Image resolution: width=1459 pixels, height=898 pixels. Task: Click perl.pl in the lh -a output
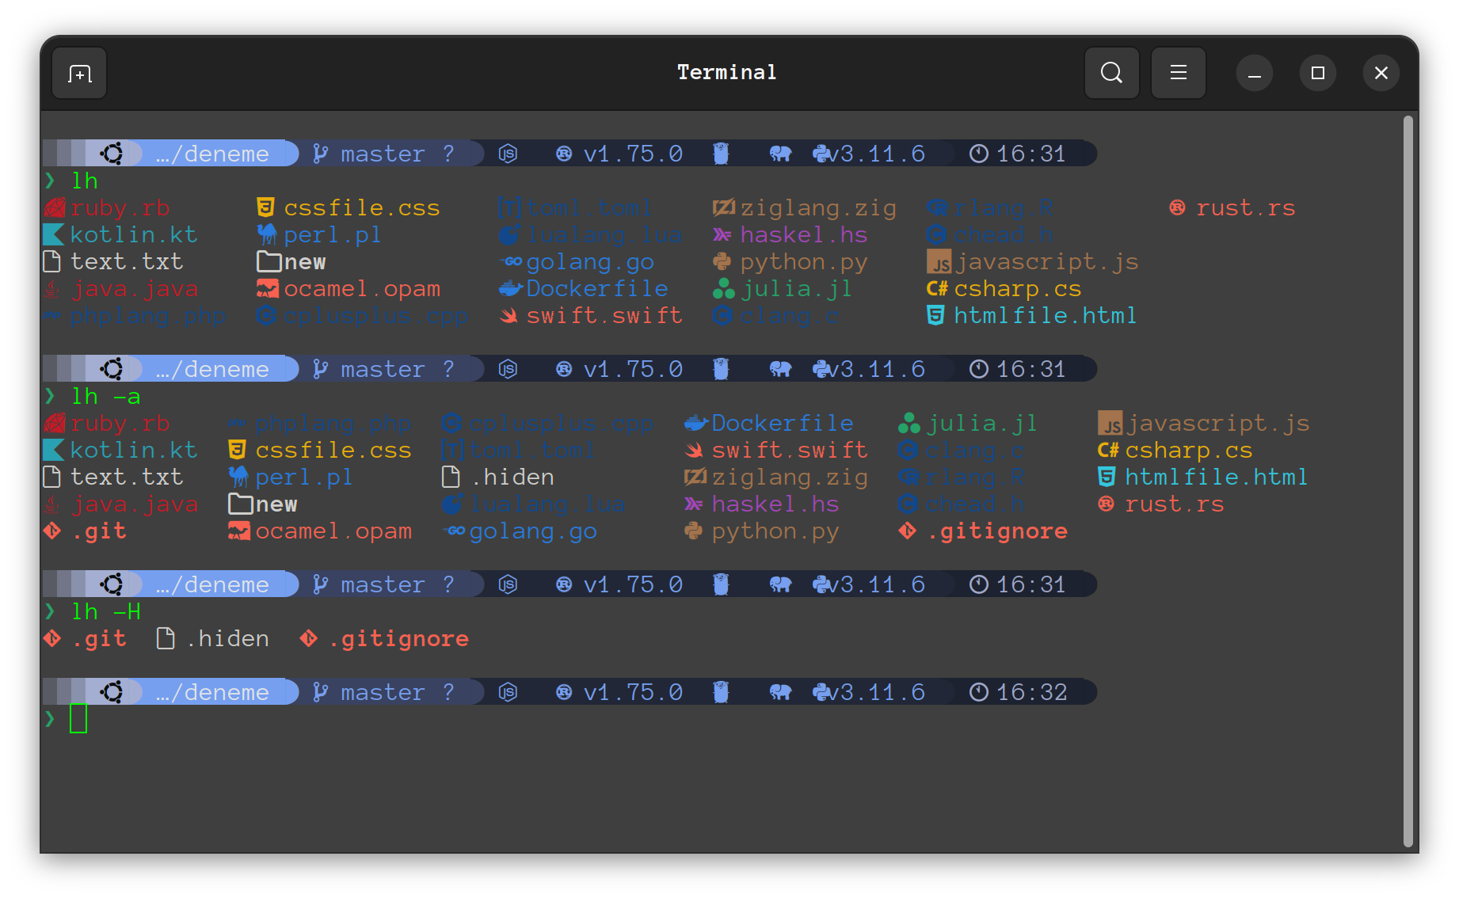304,478
